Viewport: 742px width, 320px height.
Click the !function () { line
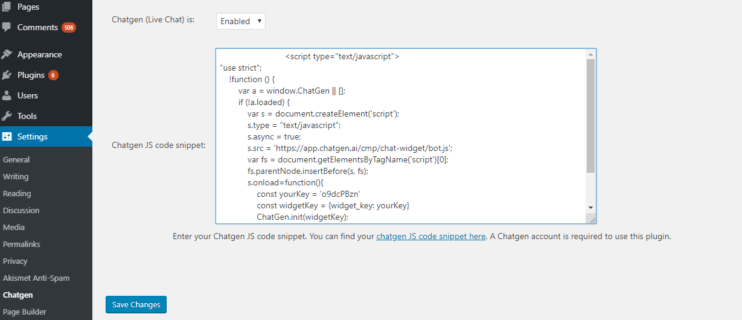pyautogui.click(x=252, y=79)
